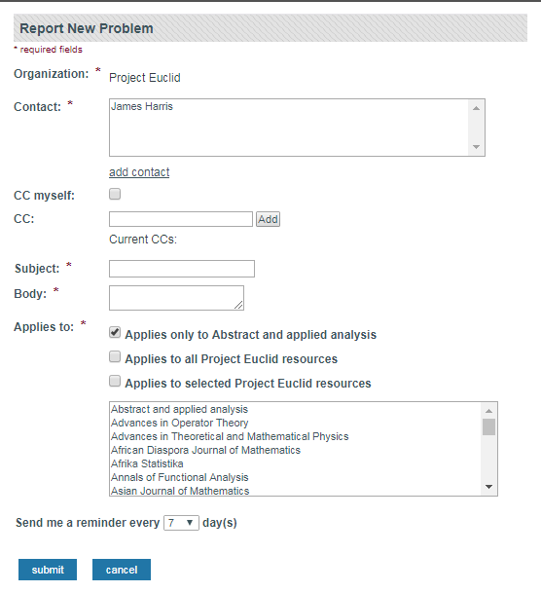
Task: Click the resources list scroll down arrow
Action: (x=488, y=487)
